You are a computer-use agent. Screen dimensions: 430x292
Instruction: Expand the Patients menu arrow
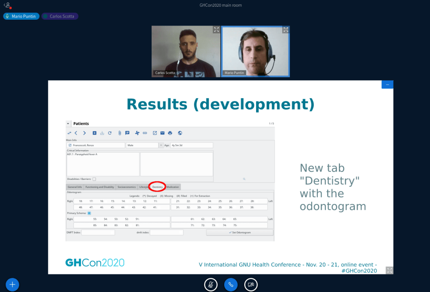68,124
